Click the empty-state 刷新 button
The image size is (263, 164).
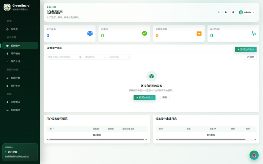click(x=163, y=97)
